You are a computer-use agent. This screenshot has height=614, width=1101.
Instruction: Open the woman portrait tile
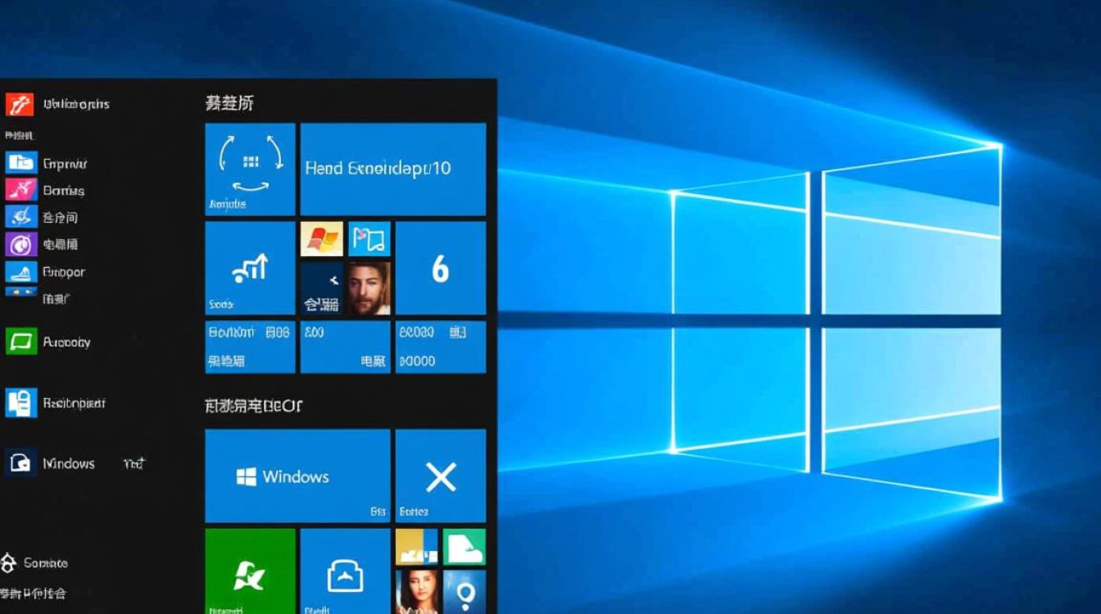417,592
